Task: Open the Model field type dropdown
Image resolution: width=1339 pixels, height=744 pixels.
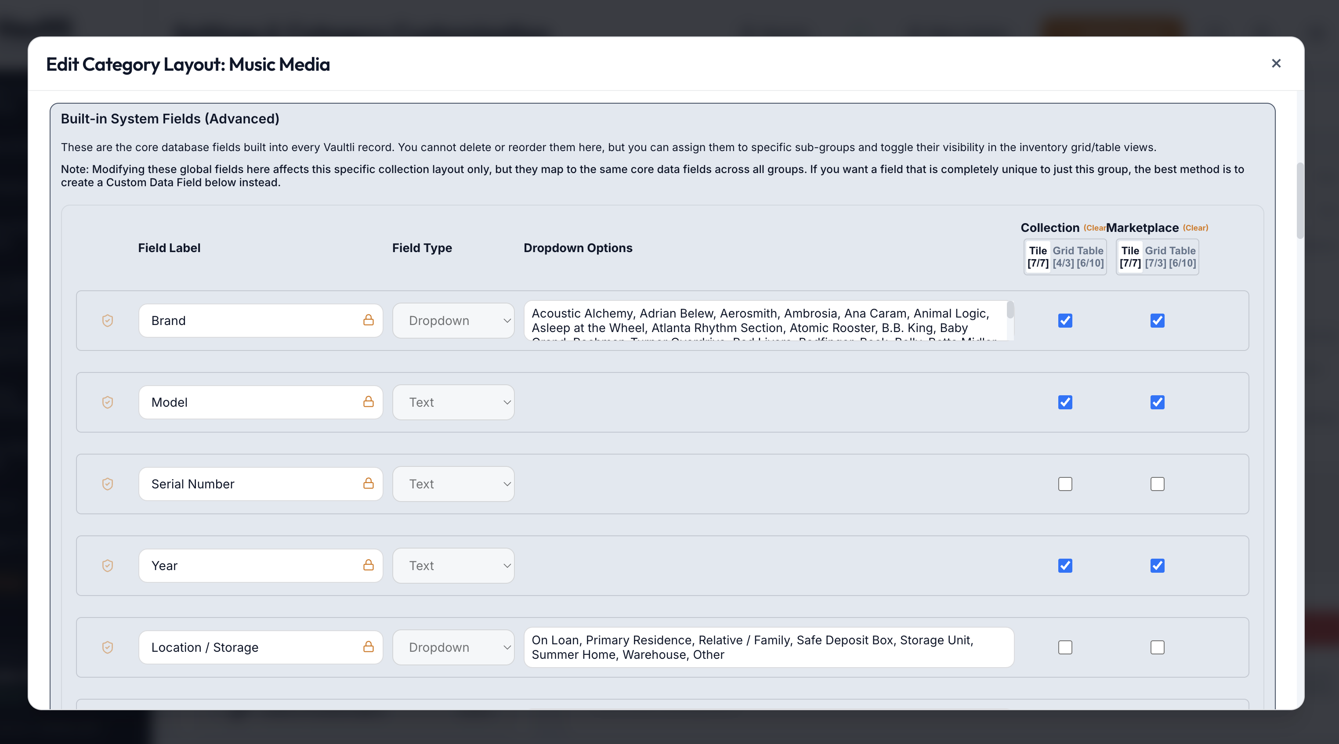Action: 453,402
